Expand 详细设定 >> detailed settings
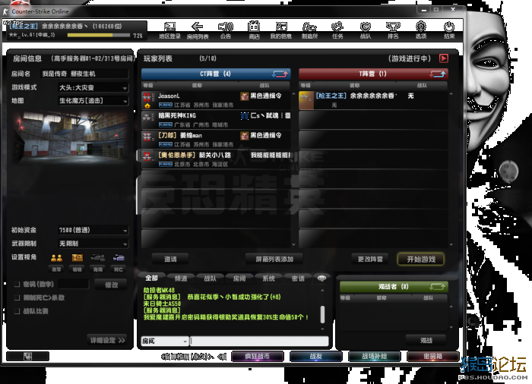Screen dimensions: 532x384 coord(108,340)
